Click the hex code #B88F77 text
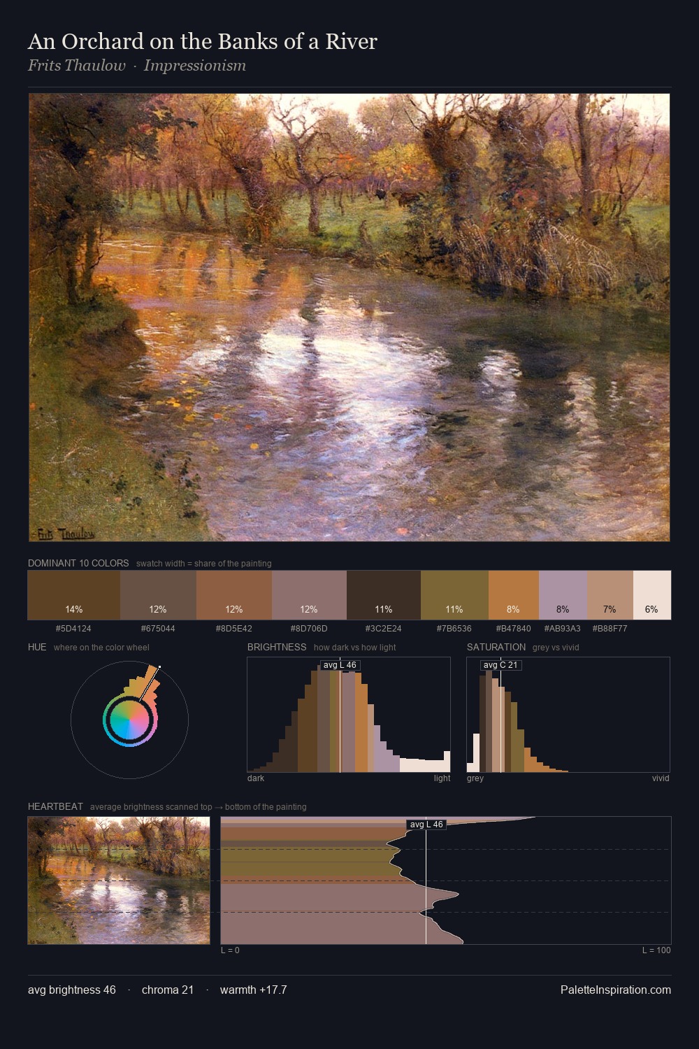699x1049 pixels. tap(610, 629)
